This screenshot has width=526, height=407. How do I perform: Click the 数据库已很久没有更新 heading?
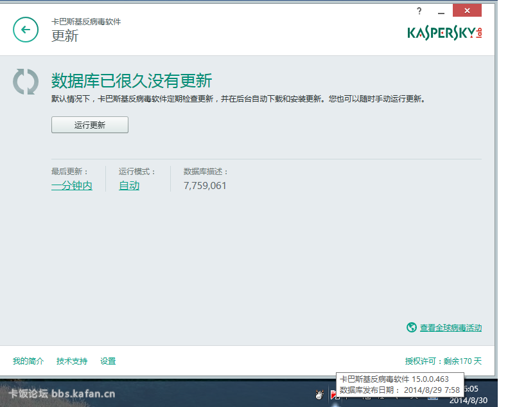132,80
